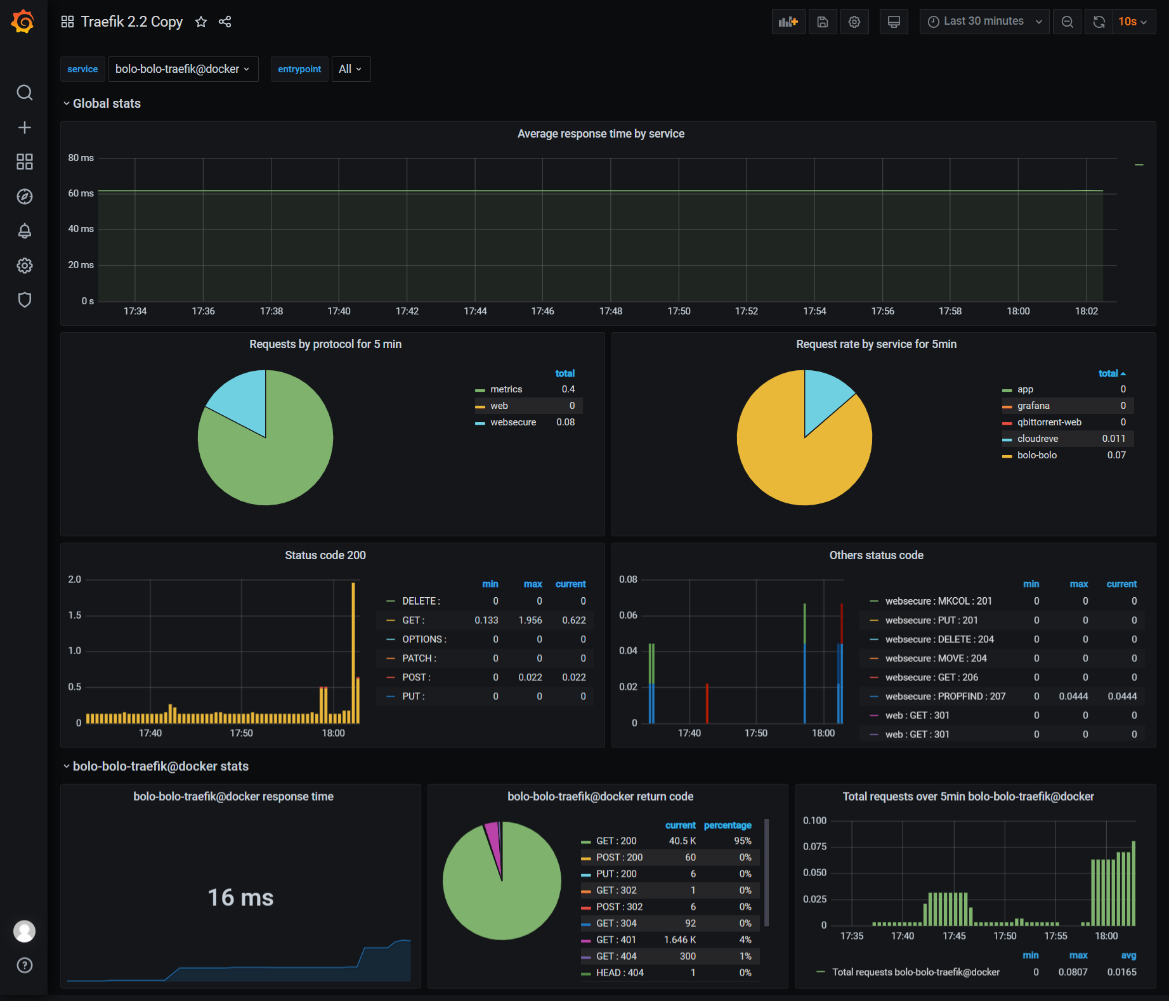
Task: Toggle the metrics series in protocol legend
Action: pyautogui.click(x=506, y=389)
